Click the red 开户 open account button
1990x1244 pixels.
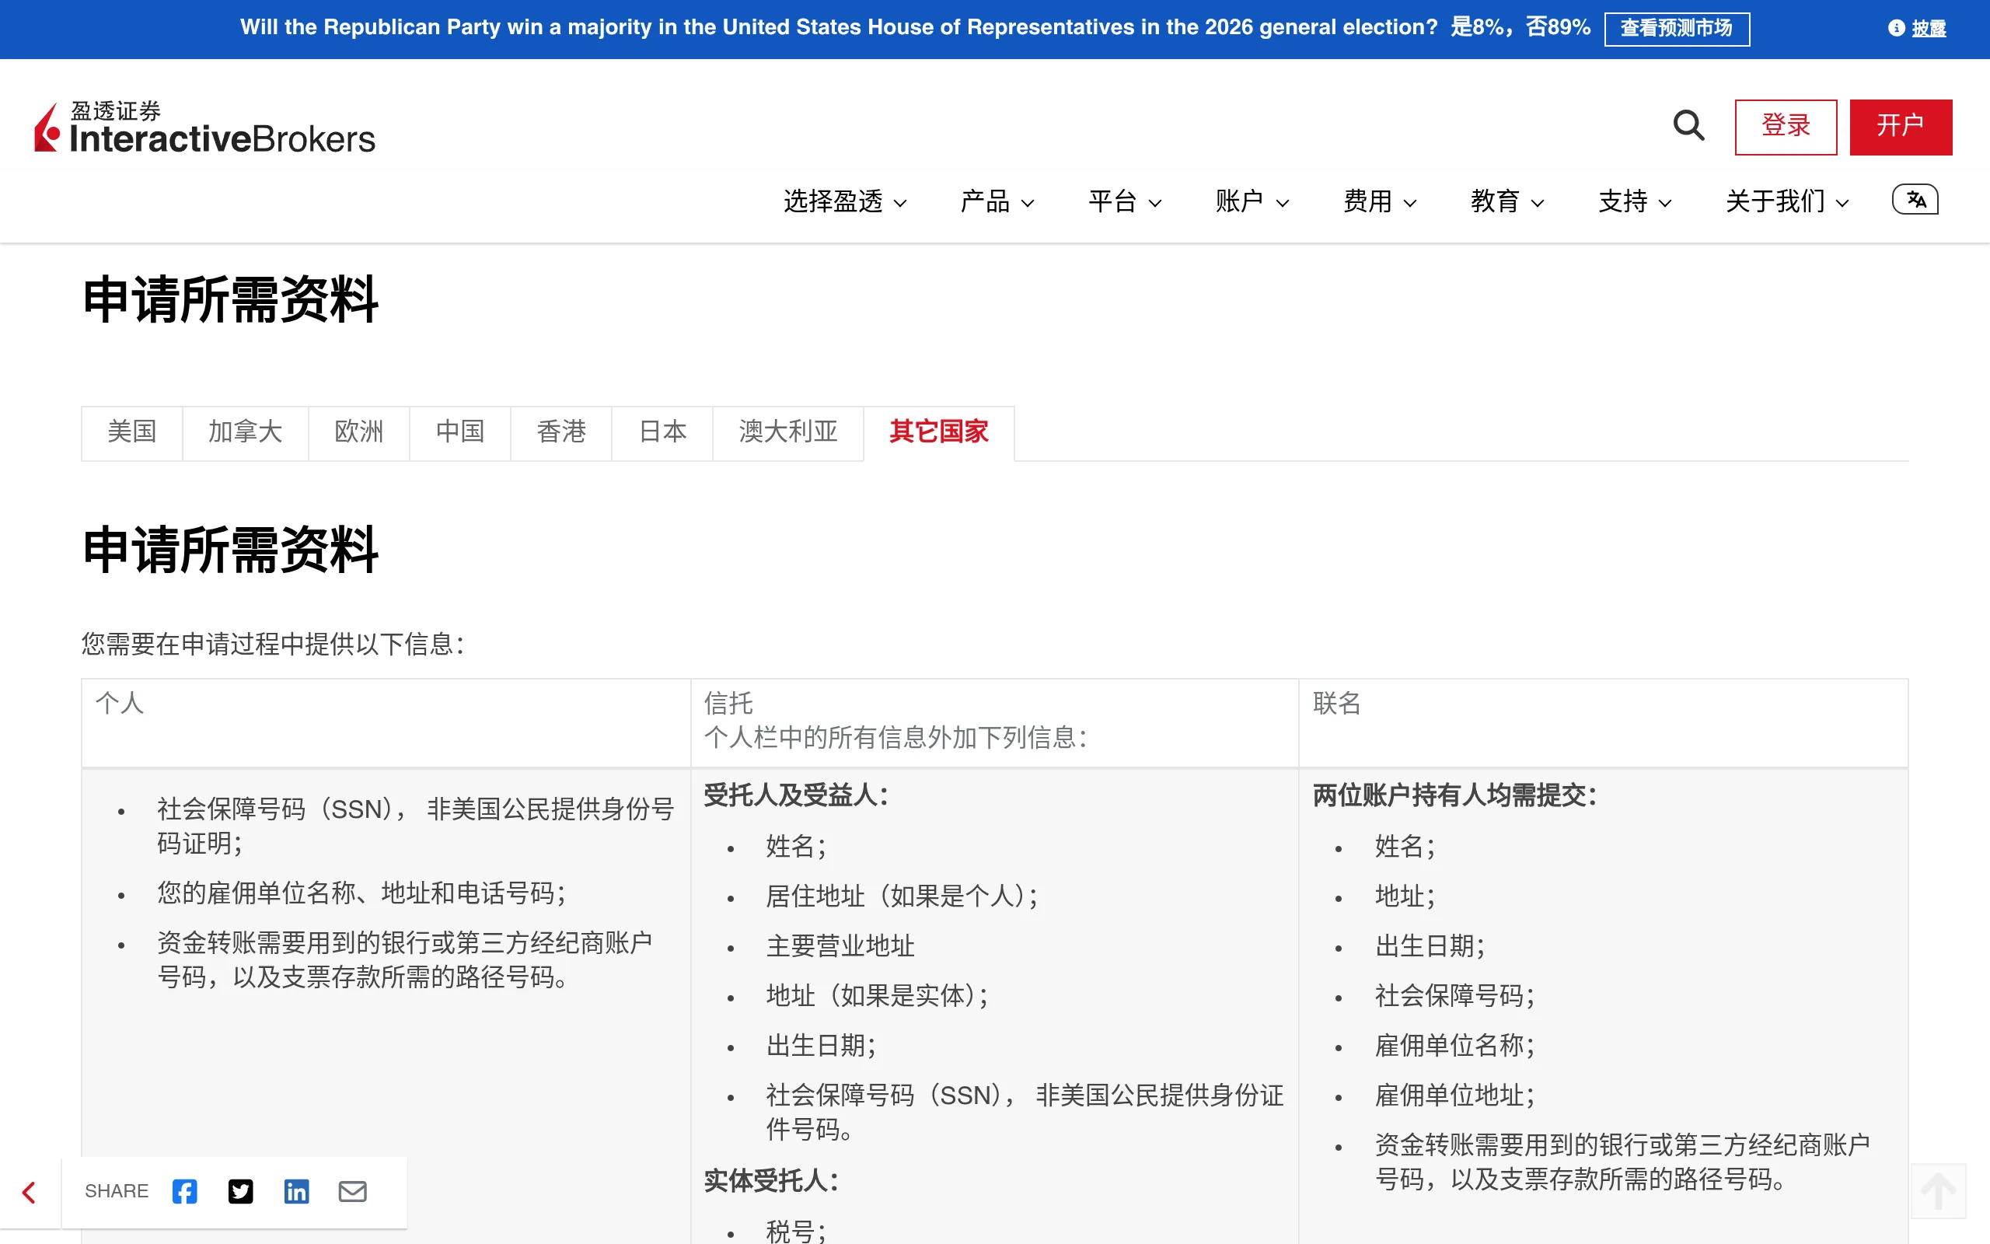point(1901,127)
